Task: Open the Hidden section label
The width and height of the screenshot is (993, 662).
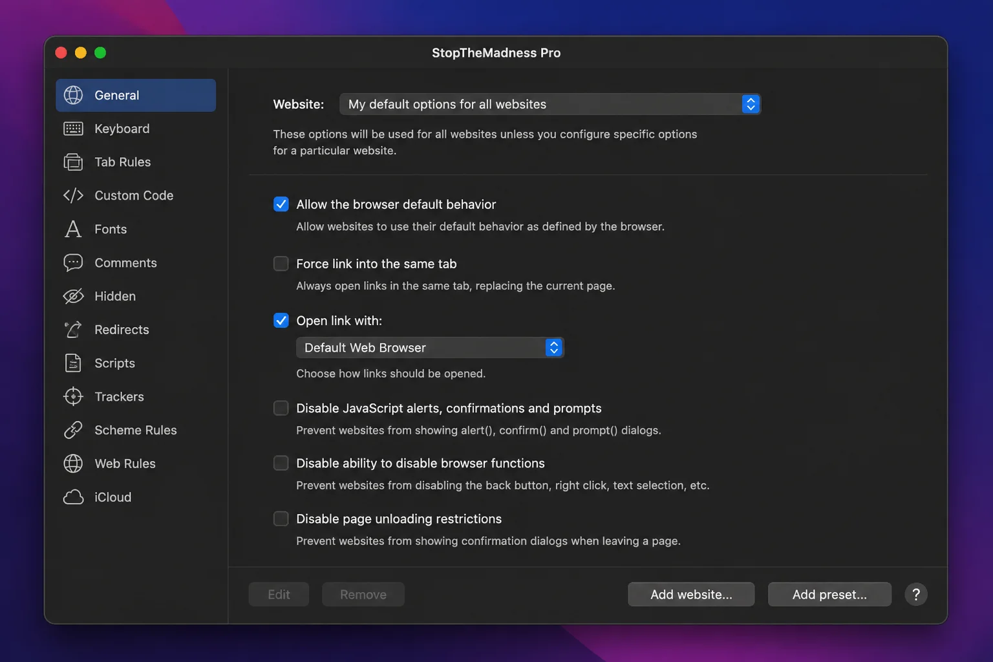Action: [115, 296]
